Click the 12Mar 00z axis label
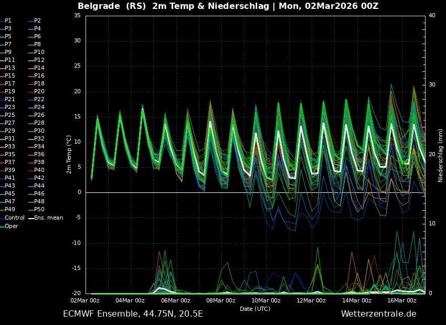Image resolution: width=446 pixels, height=325 pixels. coord(312,300)
